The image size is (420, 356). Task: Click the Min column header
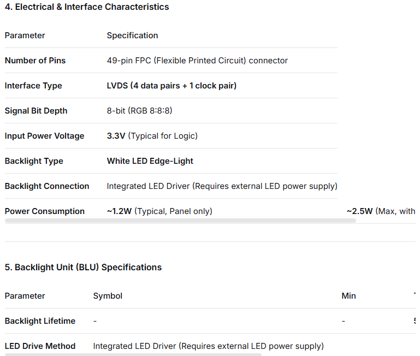(348, 296)
